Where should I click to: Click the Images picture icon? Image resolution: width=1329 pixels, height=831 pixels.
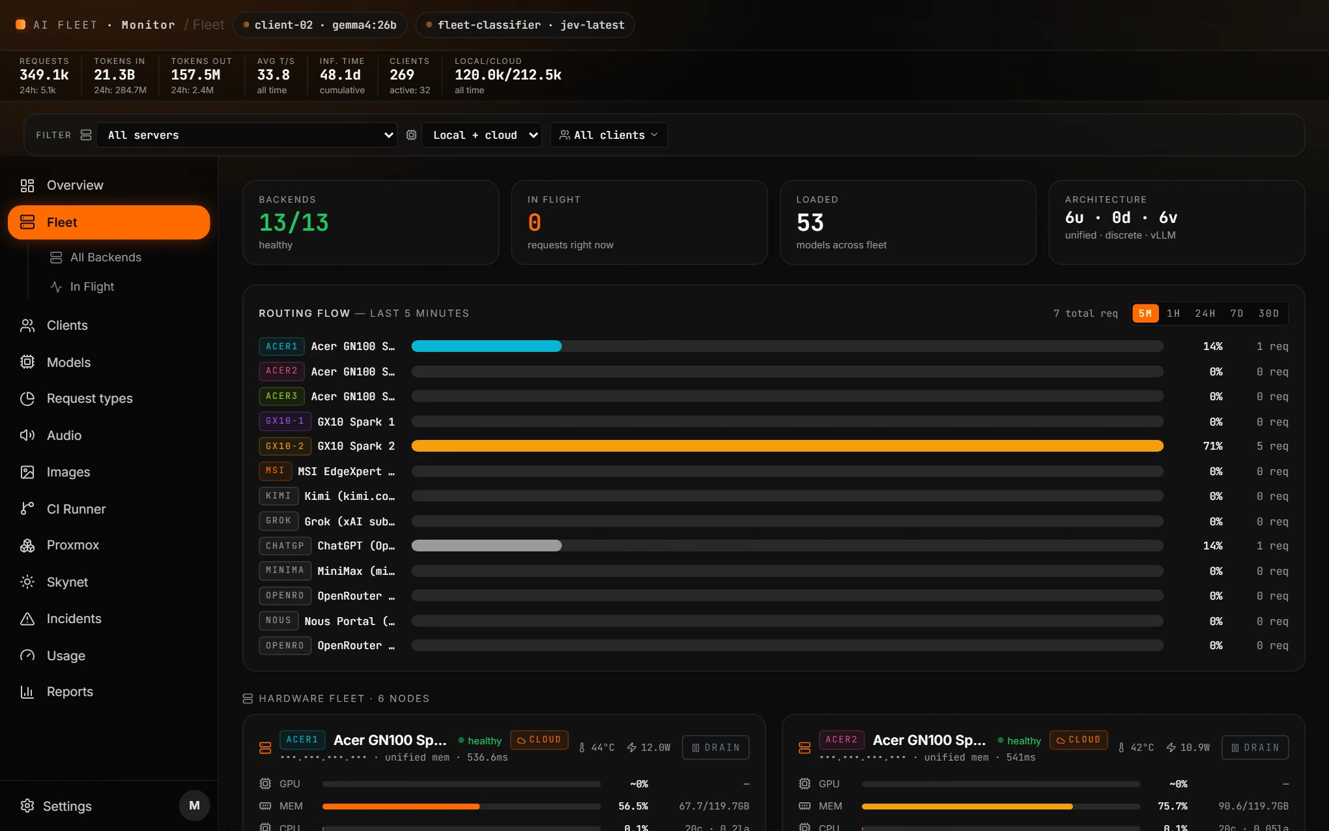27,472
